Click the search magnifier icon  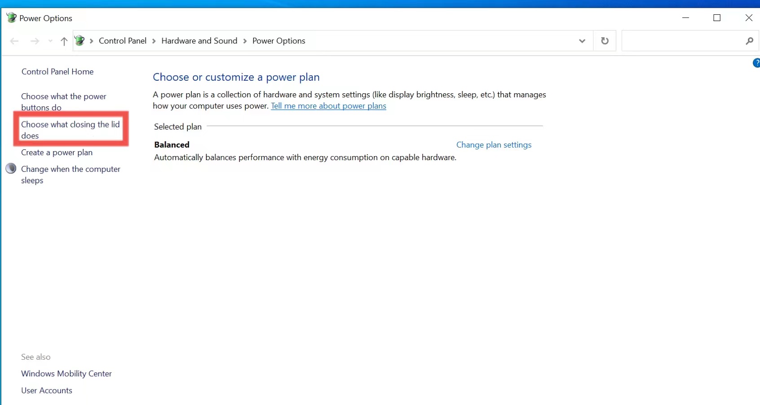point(749,41)
